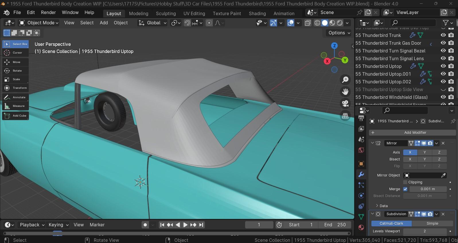Open Scene properties tab icon

(x=361, y=139)
